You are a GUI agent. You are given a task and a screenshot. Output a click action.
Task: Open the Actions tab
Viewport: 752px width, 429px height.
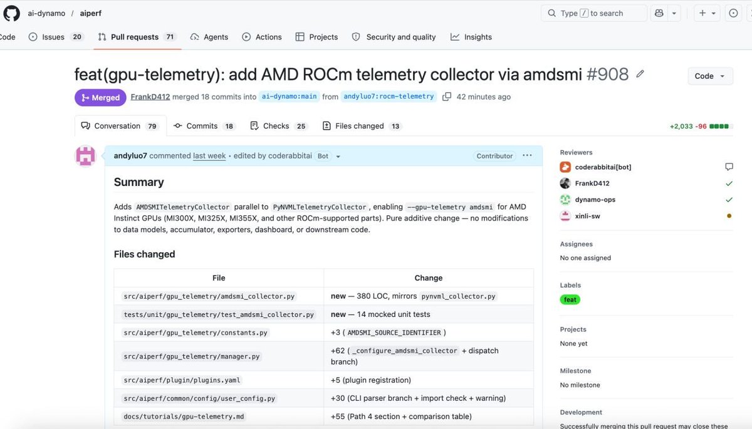(262, 37)
